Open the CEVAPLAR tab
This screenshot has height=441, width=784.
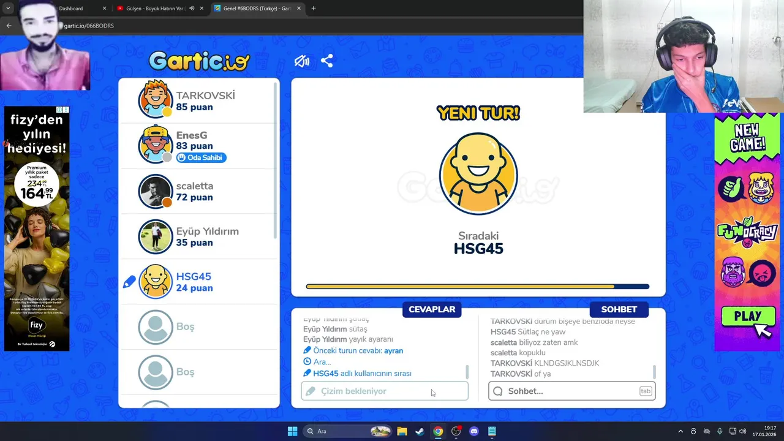(432, 309)
